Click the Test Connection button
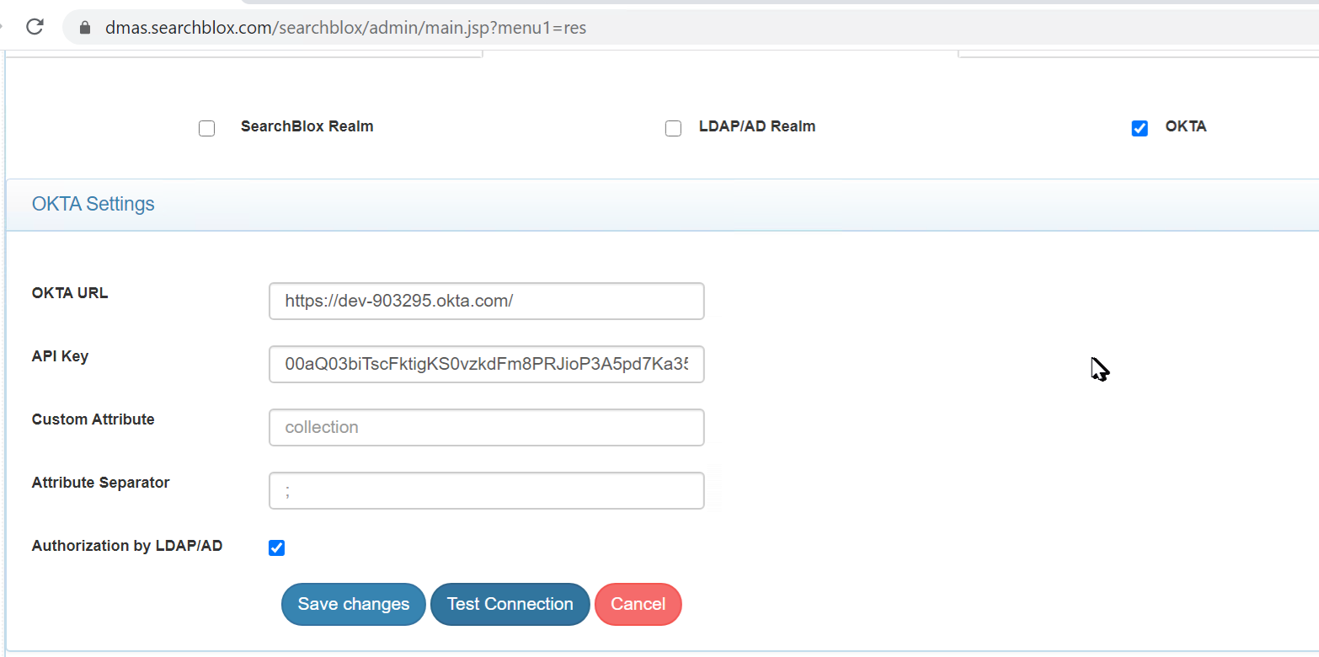The height and width of the screenshot is (657, 1319). 510,604
